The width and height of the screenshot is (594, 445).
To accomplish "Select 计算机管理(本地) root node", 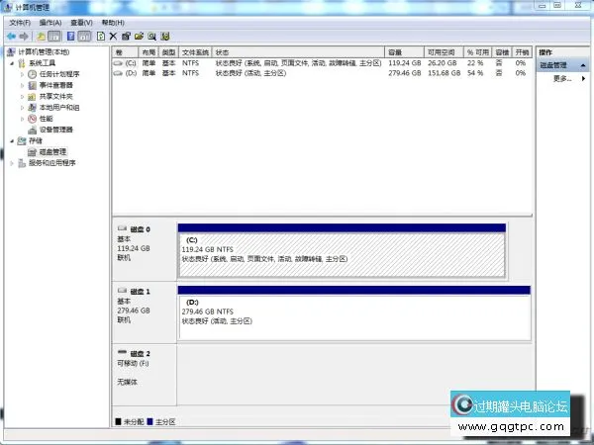I will pos(44,51).
